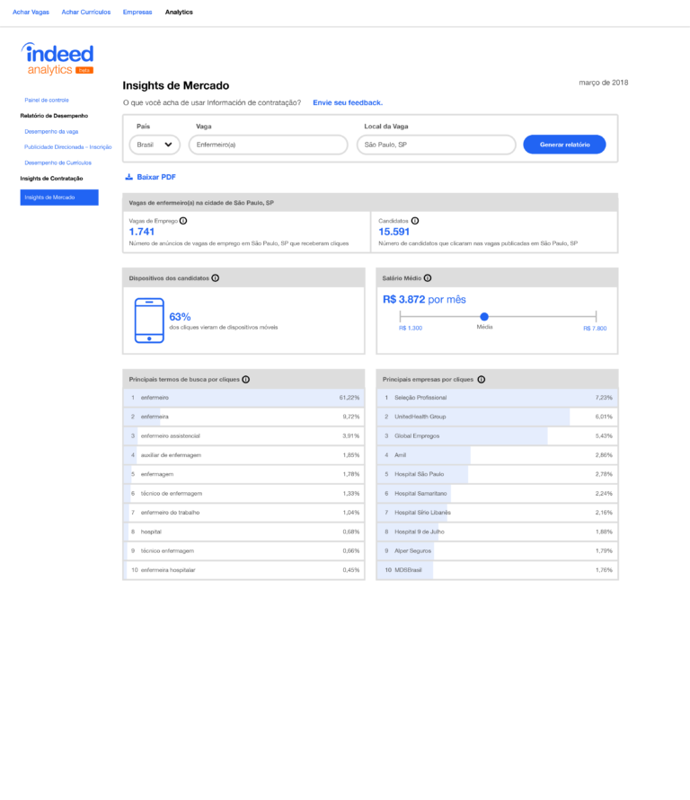Open Desempenho de Currículos report
This screenshot has height=800, width=690.
(57, 163)
